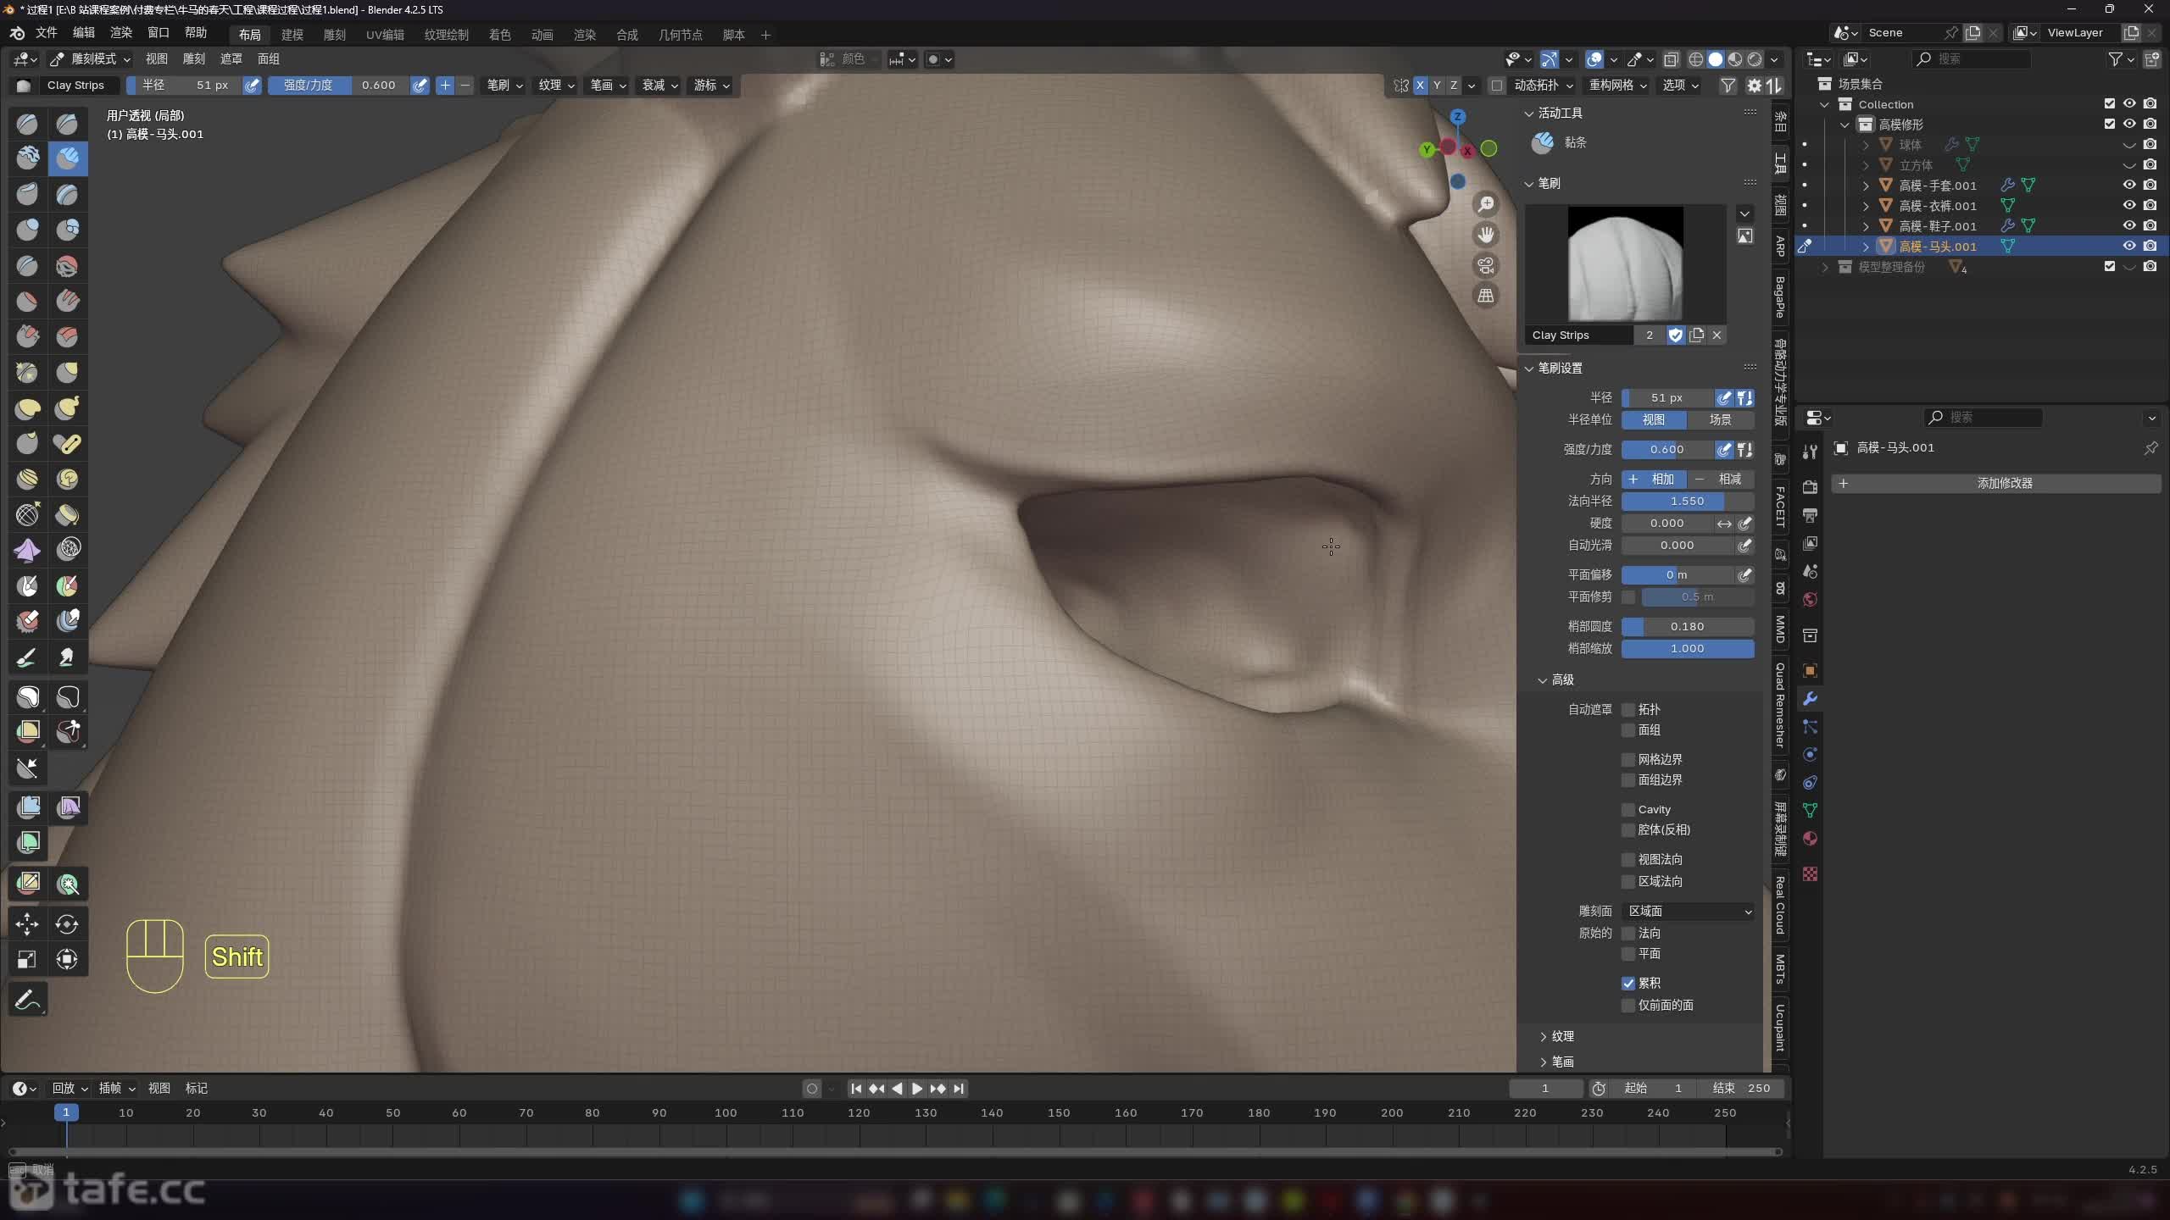Open the 区域面 sculpt plane dropdown
This screenshot has height=1220, width=2170.
tap(1689, 911)
